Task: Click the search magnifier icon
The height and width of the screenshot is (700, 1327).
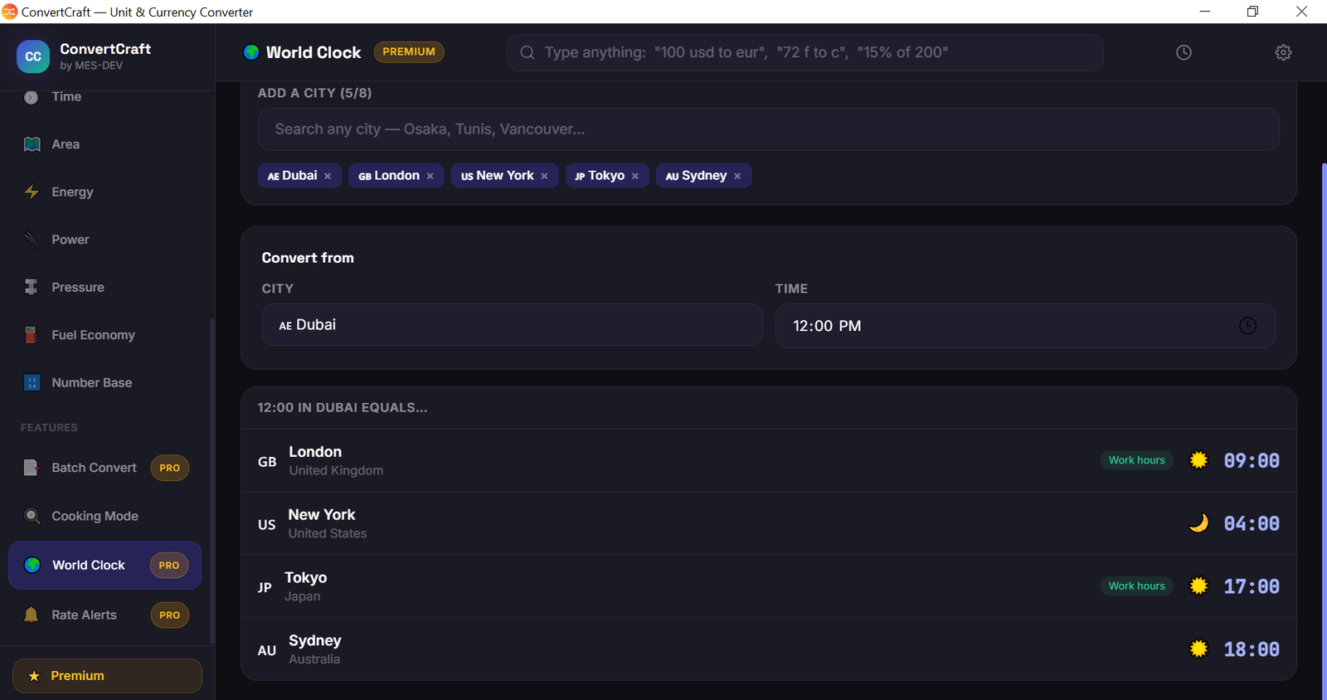Action: pos(527,52)
